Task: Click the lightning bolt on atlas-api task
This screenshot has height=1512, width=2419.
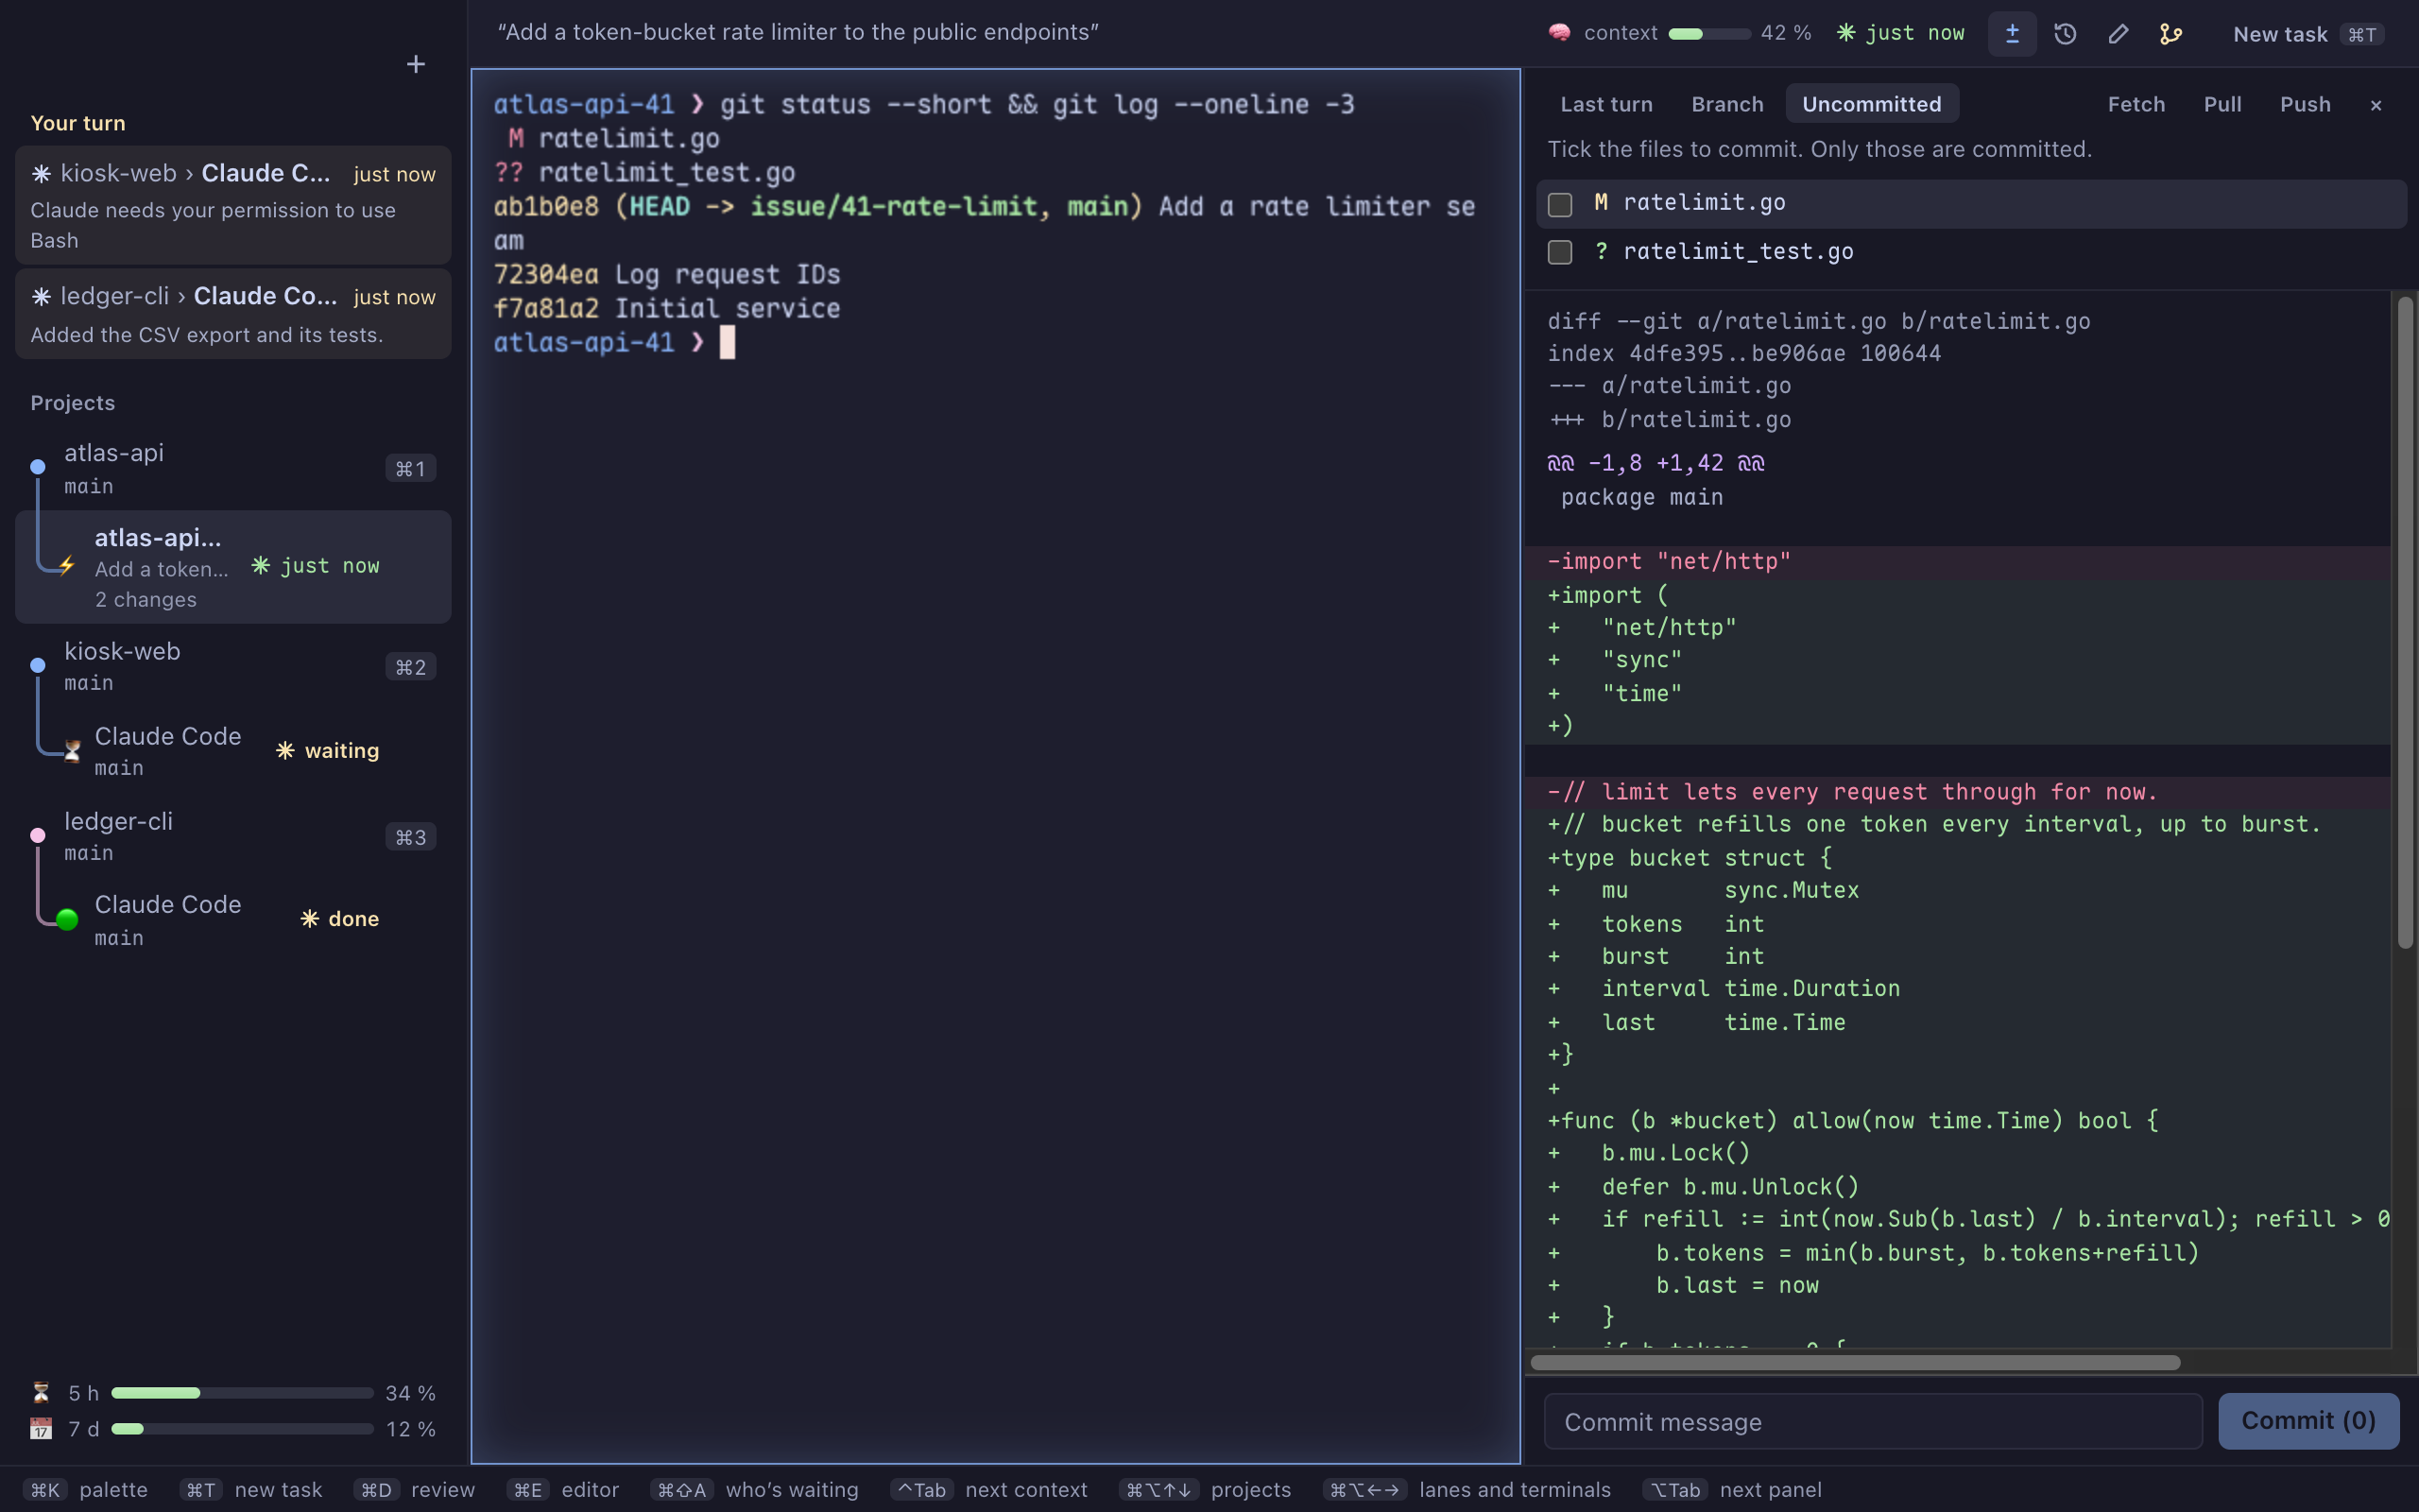Action: pos(67,565)
